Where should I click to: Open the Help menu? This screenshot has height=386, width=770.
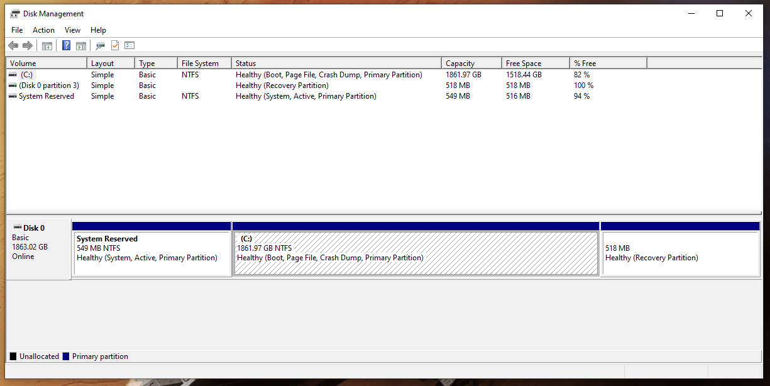click(x=98, y=30)
